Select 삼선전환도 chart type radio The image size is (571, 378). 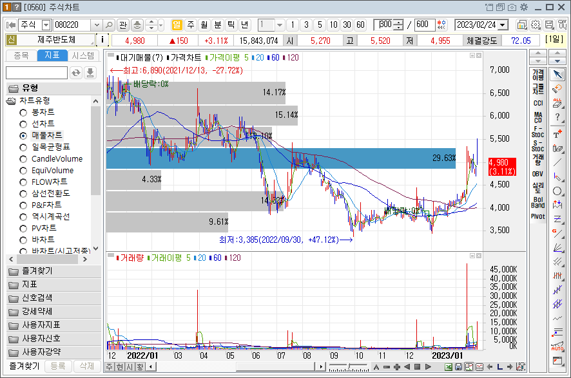pyautogui.click(x=23, y=194)
